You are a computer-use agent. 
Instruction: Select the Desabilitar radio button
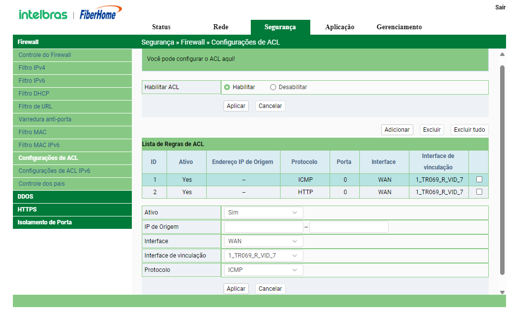[273, 87]
